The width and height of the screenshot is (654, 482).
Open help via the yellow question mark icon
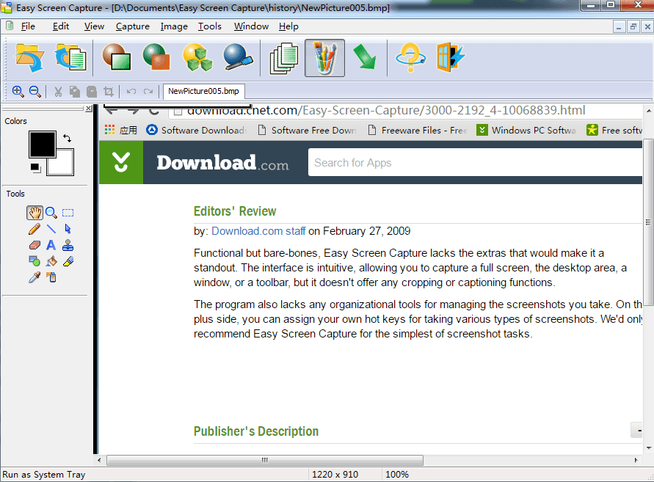tap(410, 58)
